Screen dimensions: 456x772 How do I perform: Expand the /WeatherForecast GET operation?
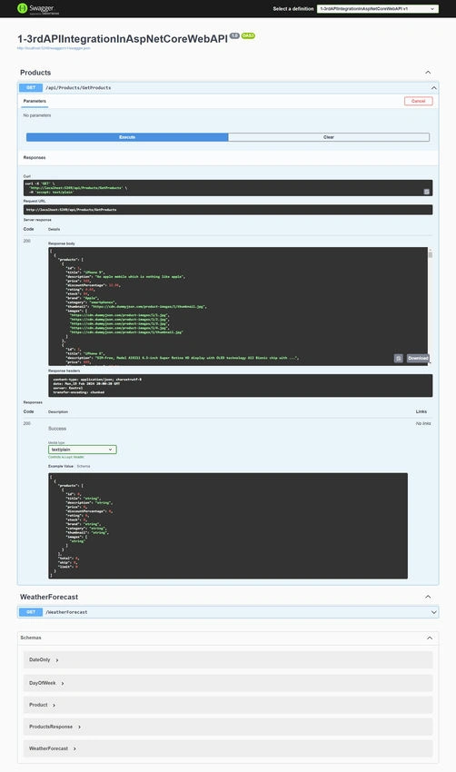tap(228, 612)
